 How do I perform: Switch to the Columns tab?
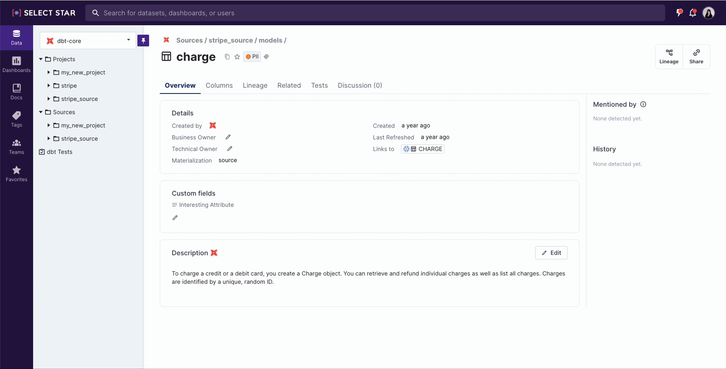(x=219, y=85)
